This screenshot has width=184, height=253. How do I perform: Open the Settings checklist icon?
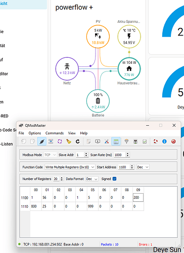pyautogui.click(x=145, y=141)
